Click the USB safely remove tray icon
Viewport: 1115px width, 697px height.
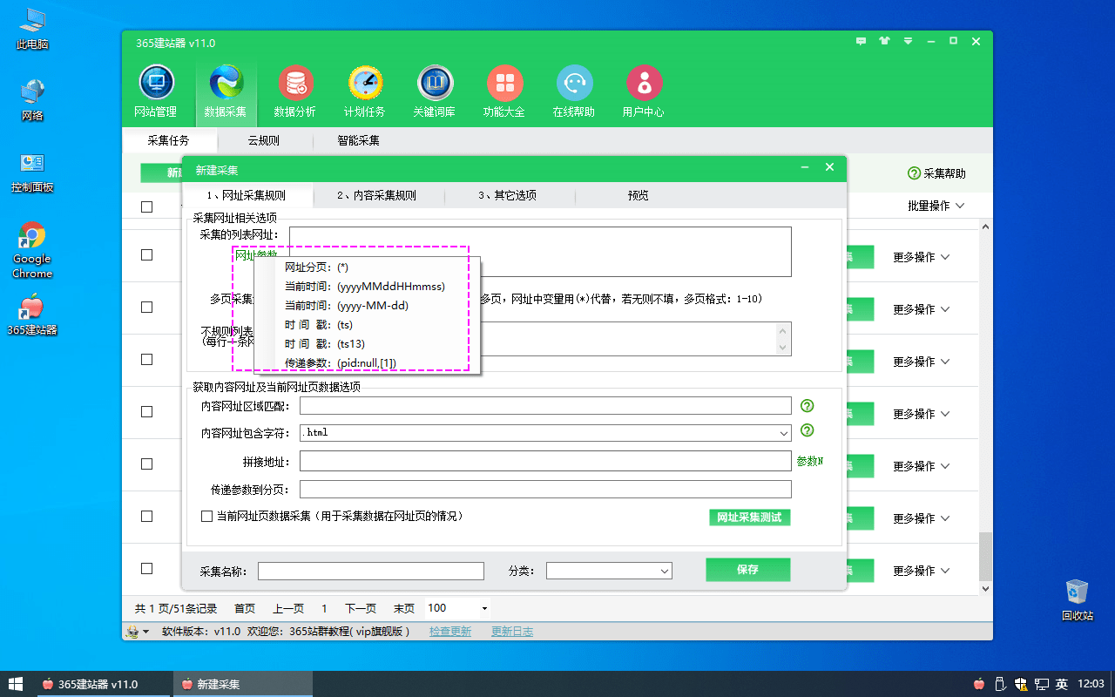(x=1001, y=684)
